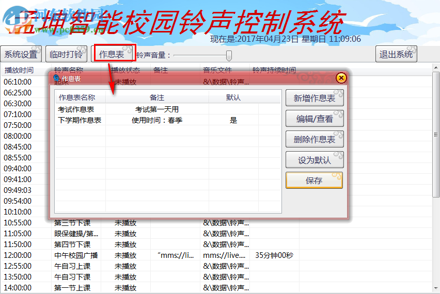Click the 午自习上课 bell name
The image size is (440, 294).
pyautogui.click(x=72, y=266)
